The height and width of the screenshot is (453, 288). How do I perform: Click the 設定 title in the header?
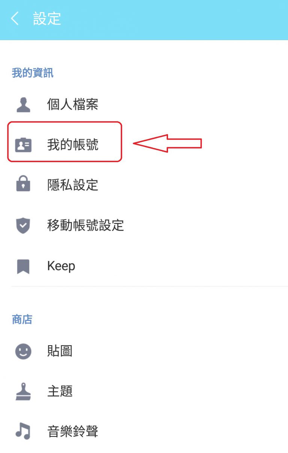(47, 19)
